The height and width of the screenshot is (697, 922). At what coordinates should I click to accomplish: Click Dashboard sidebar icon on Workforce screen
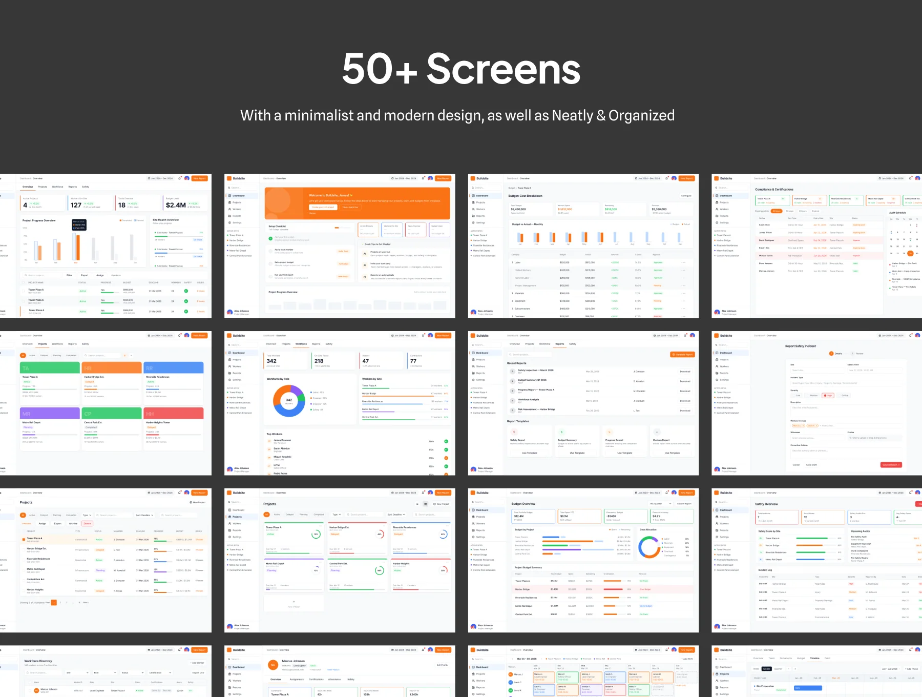tap(230, 353)
